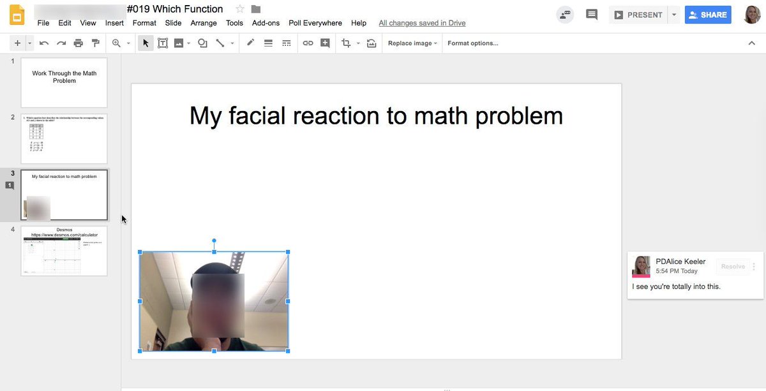Collapse the menus with the chevron
Image resolution: width=766 pixels, height=391 pixels.
[x=751, y=43]
